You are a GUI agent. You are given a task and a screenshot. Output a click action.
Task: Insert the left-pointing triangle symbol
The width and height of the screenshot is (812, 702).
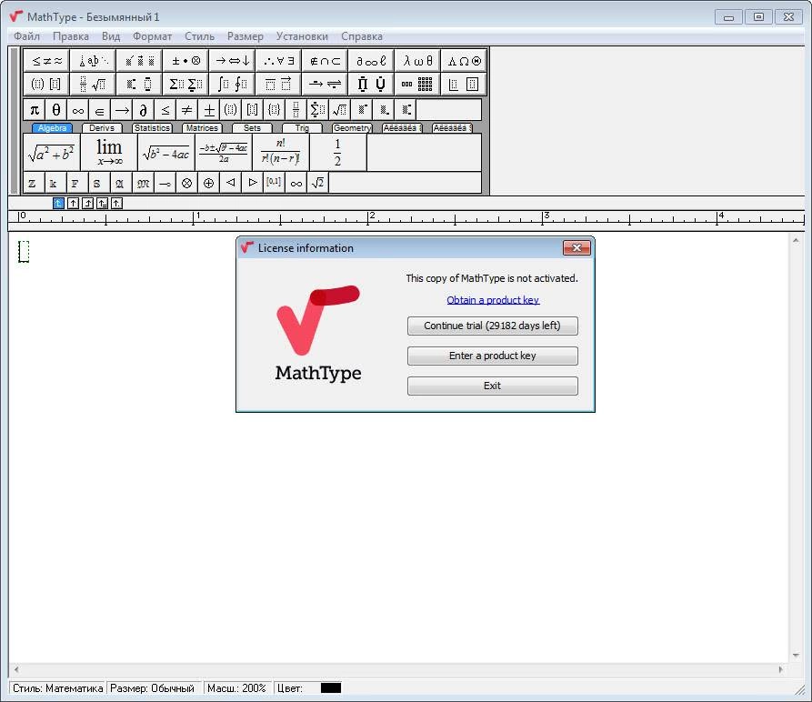pyautogui.click(x=230, y=184)
